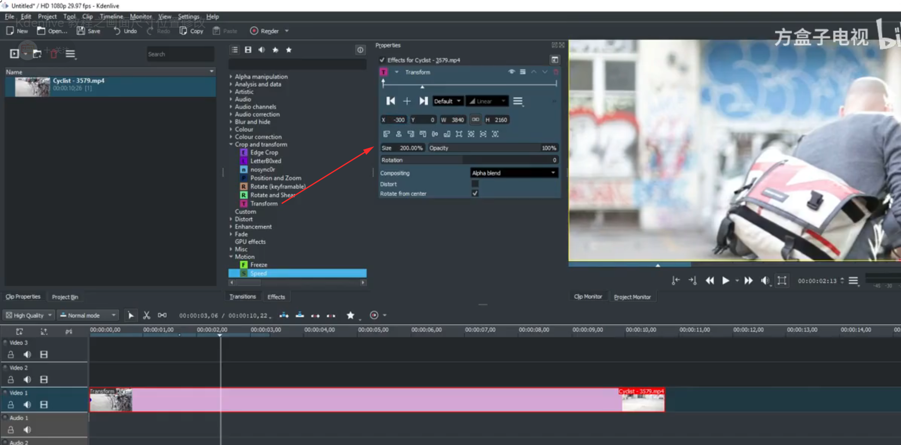The height and width of the screenshot is (445, 901).
Task: Open the Alpha blend compositing dropdown
Action: [514, 173]
